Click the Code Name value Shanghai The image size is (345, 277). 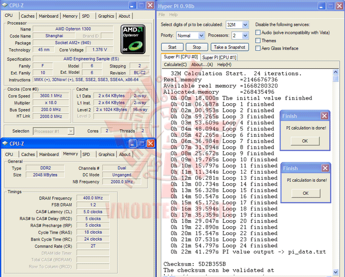(54, 36)
